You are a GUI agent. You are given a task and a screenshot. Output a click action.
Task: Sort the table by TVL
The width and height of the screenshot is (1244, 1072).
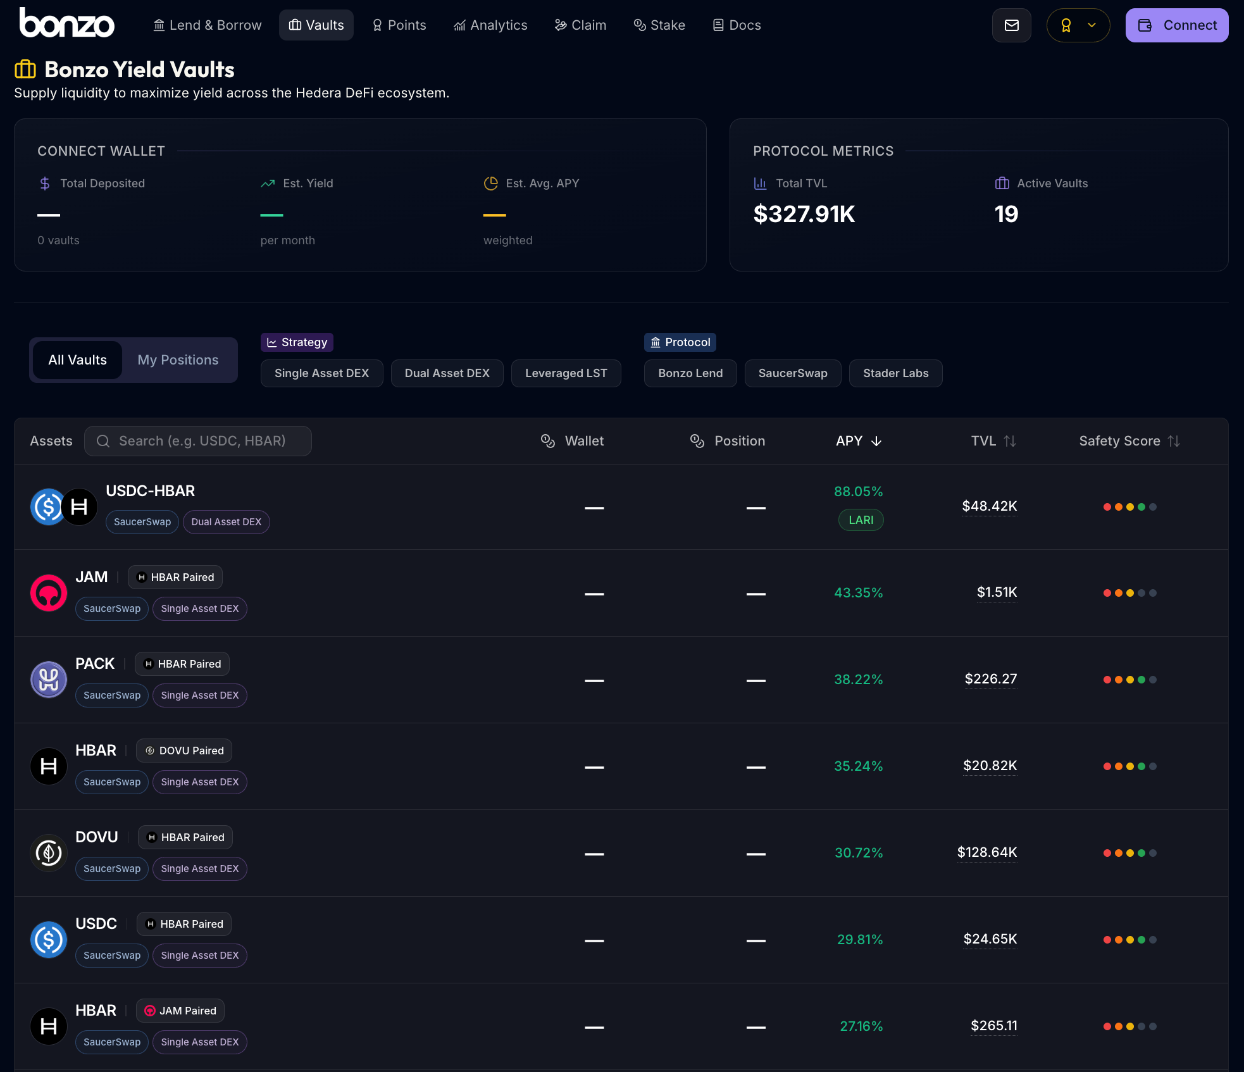(x=993, y=441)
